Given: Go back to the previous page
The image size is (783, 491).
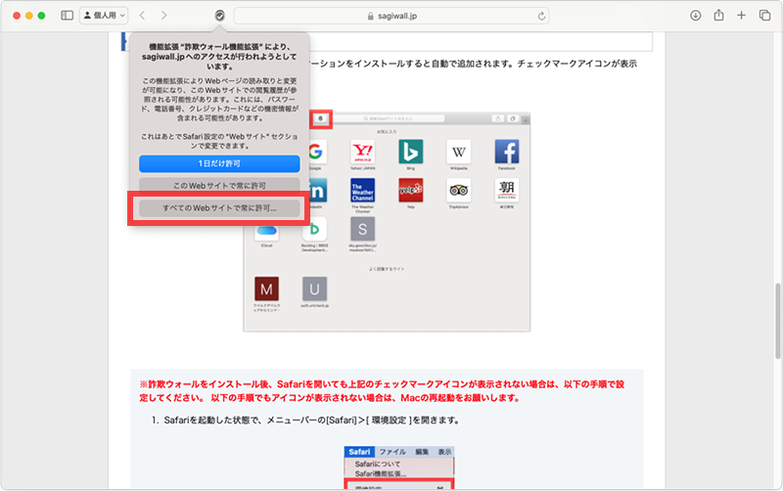Looking at the screenshot, I should click(x=142, y=16).
